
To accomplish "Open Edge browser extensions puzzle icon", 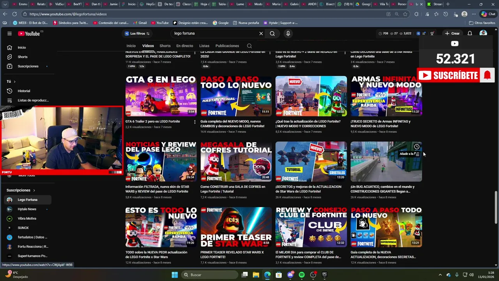I will 416,14.
